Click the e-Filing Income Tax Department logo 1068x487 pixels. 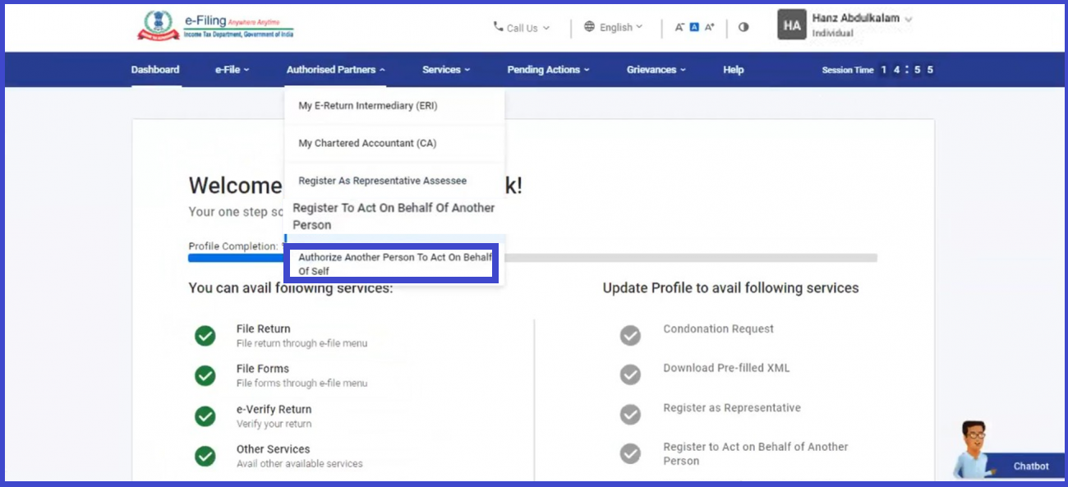point(215,25)
